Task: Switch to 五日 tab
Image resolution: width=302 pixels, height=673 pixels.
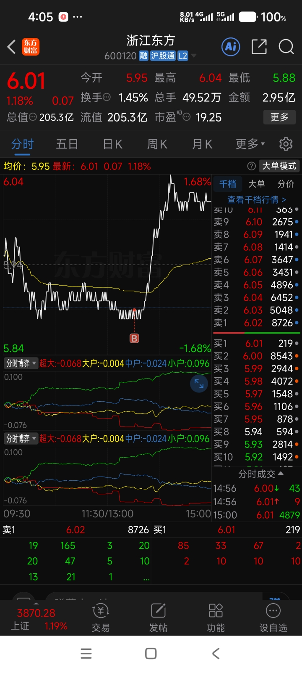Action: [67, 144]
